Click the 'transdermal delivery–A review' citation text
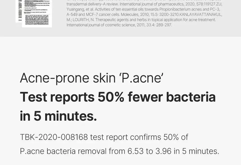Viewport: 241px width, 165px height. [92, 4]
